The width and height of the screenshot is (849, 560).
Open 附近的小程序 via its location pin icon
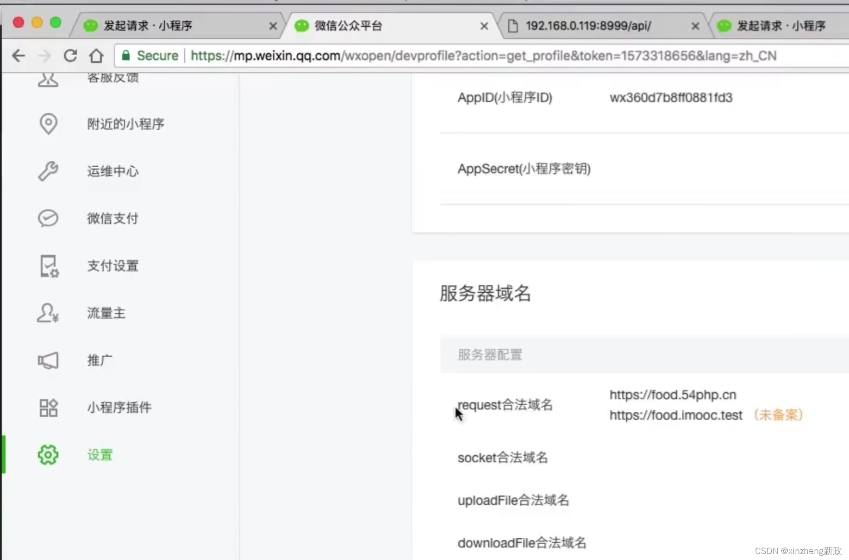click(x=49, y=124)
